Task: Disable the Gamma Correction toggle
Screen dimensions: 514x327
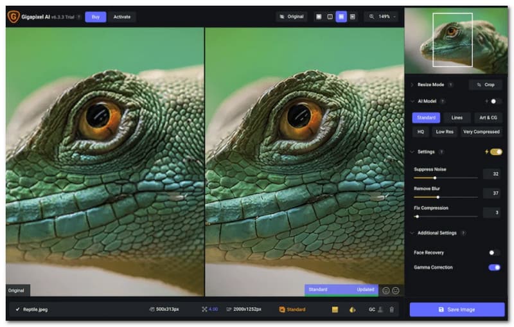Action: click(x=494, y=267)
